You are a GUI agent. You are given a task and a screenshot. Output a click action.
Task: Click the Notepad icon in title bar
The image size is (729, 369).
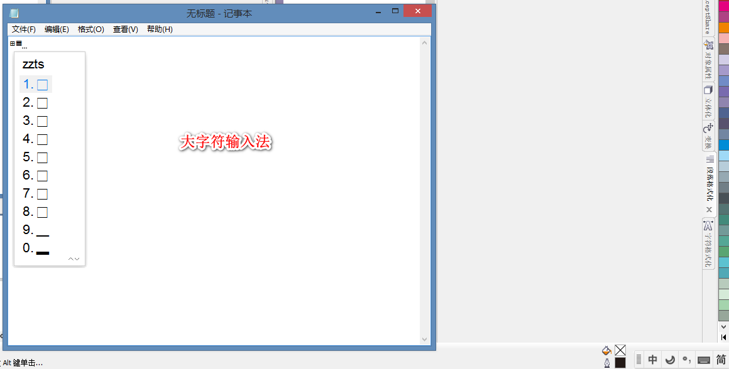pos(14,13)
